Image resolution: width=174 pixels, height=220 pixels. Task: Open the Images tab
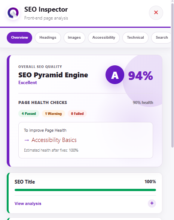click(74, 38)
